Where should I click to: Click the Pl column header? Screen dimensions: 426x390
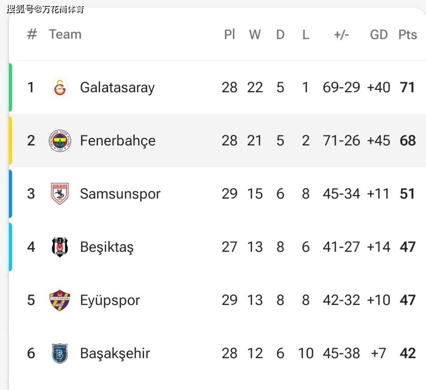coord(229,35)
